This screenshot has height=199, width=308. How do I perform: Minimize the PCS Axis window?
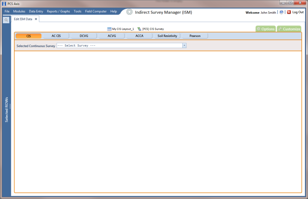(283, 3)
